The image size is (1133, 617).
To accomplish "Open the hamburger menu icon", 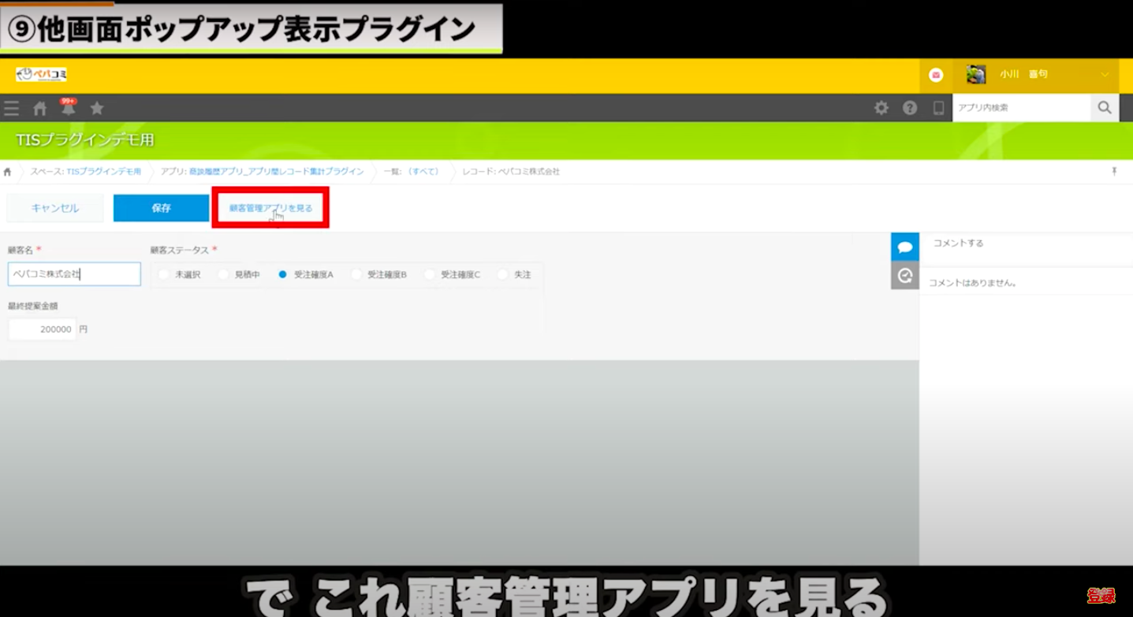I will (11, 108).
